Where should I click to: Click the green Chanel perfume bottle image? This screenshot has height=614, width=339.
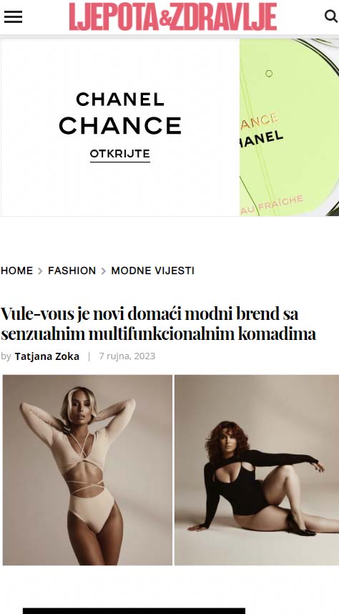289,127
